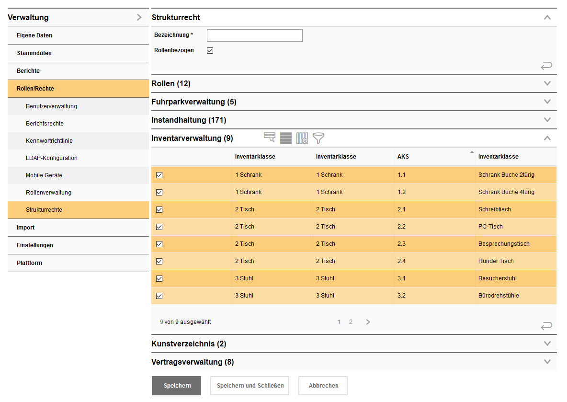The height and width of the screenshot is (402, 567).
Task: Go to page 2 of the table
Action: point(351,322)
